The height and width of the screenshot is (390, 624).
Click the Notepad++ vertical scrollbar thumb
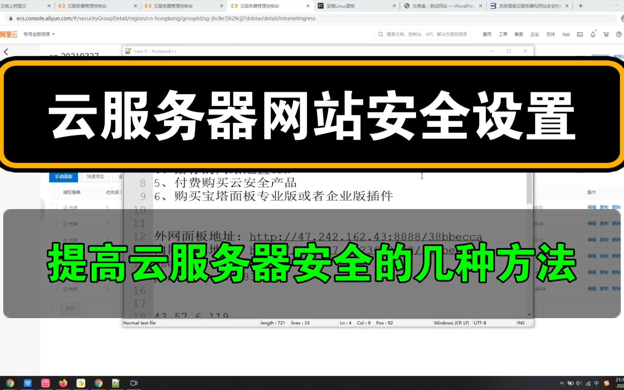click(x=529, y=188)
